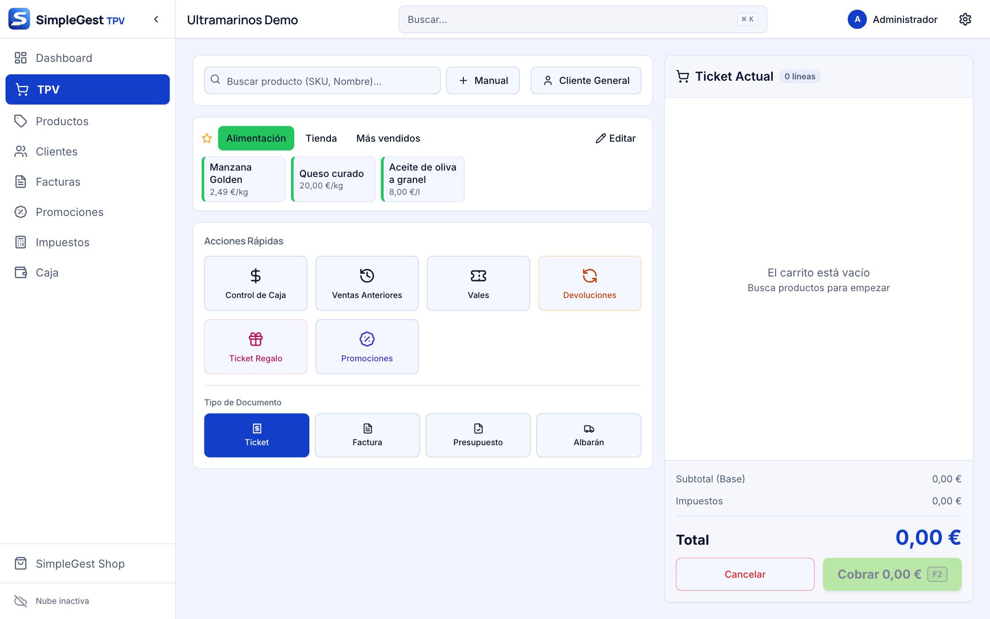The height and width of the screenshot is (619, 990).
Task: Click the favorites star icon
Action: [207, 138]
